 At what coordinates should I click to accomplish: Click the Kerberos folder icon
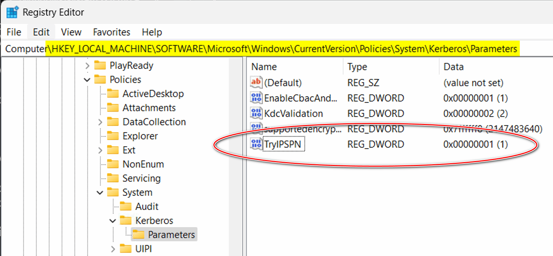(x=126, y=220)
